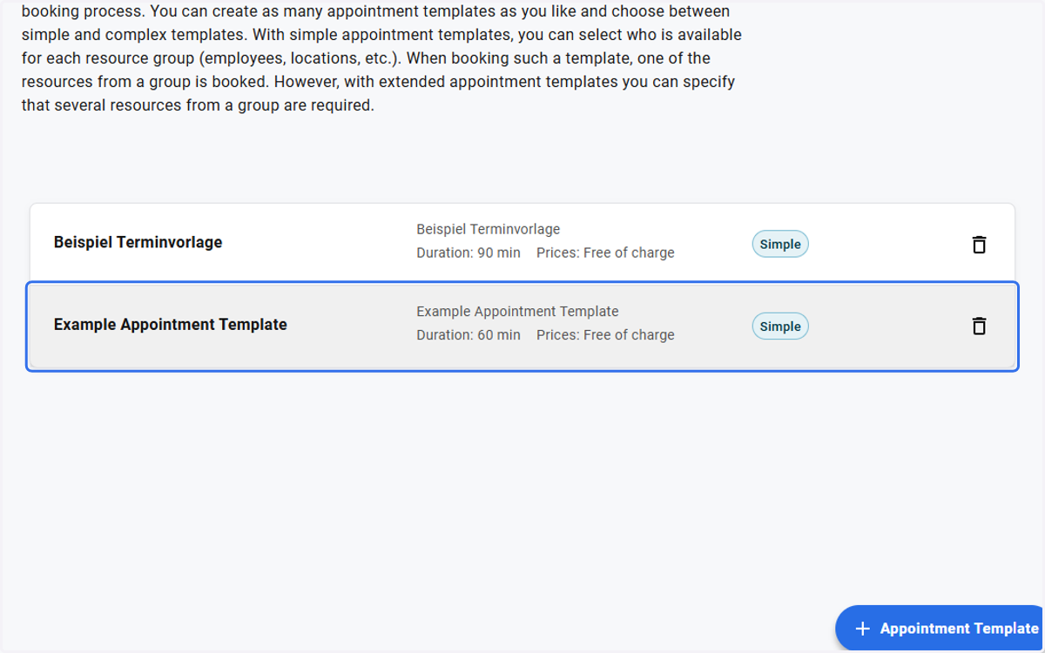Image resolution: width=1045 pixels, height=653 pixels.
Task: Add a new Appointment Template
Action: 940,629
